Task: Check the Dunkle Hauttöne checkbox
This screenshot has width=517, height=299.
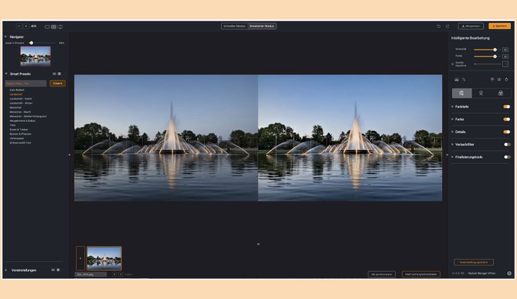Action: point(453,64)
